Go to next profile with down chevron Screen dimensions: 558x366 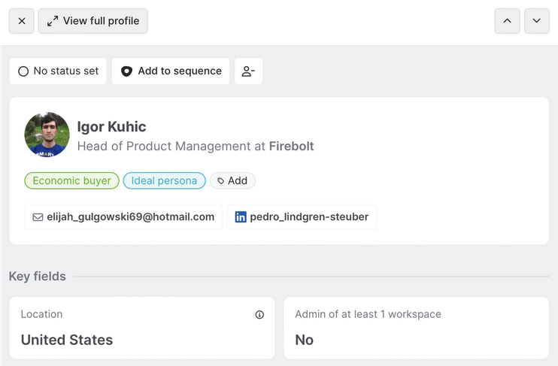coord(536,21)
